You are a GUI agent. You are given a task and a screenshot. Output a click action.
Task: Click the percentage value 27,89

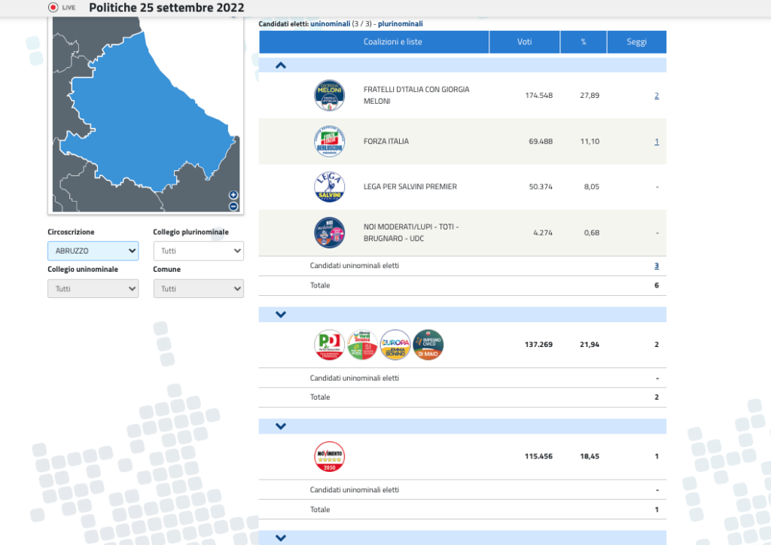(590, 96)
